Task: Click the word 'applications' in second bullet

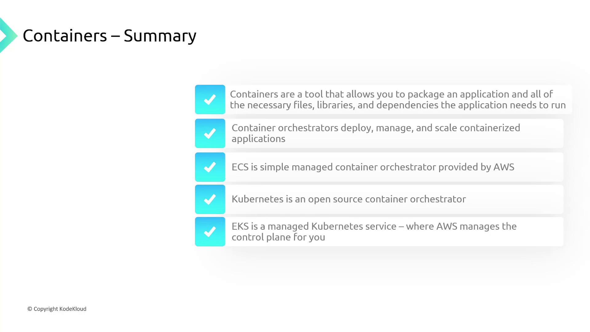Action: tap(258, 139)
